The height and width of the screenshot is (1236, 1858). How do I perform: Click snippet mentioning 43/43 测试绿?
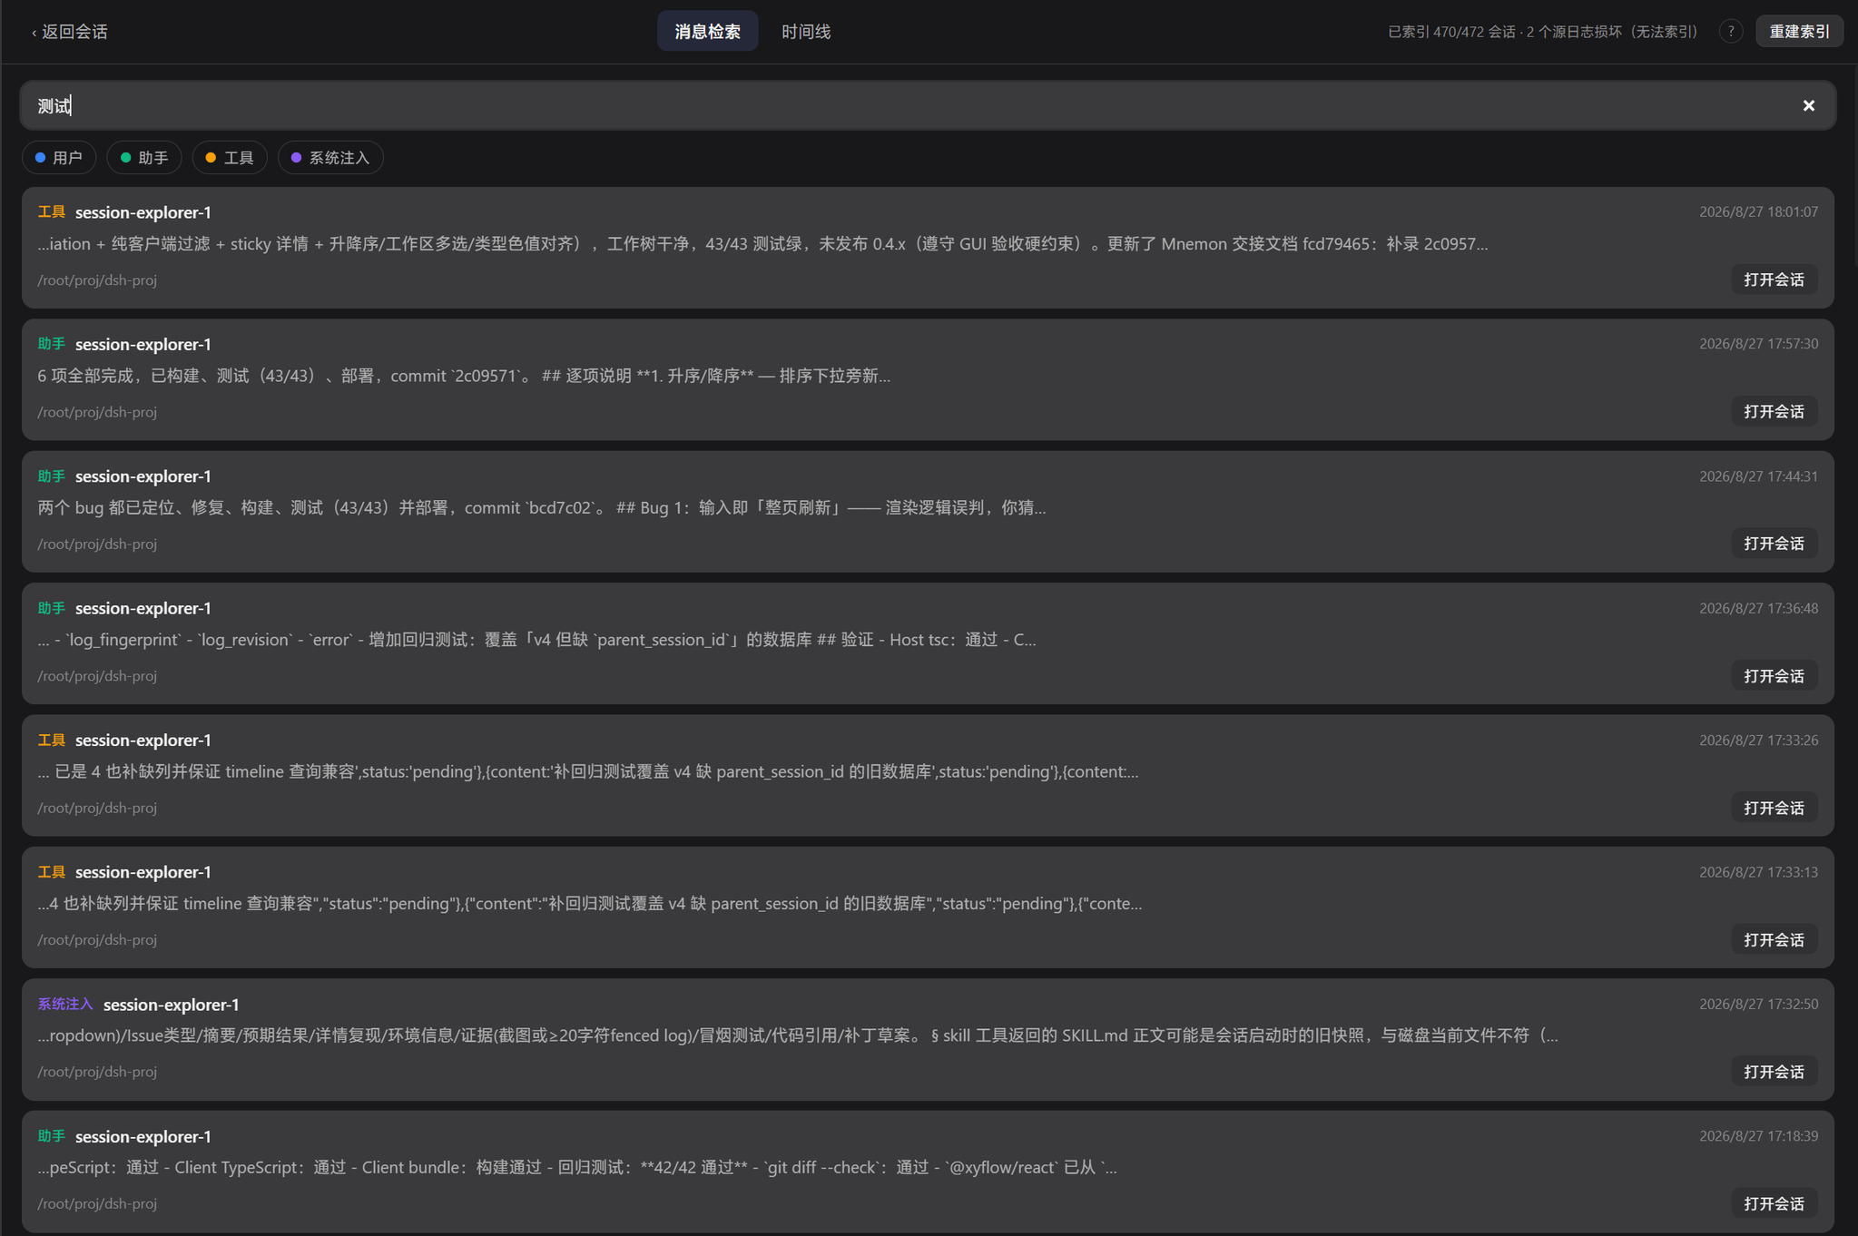[x=762, y=244]
